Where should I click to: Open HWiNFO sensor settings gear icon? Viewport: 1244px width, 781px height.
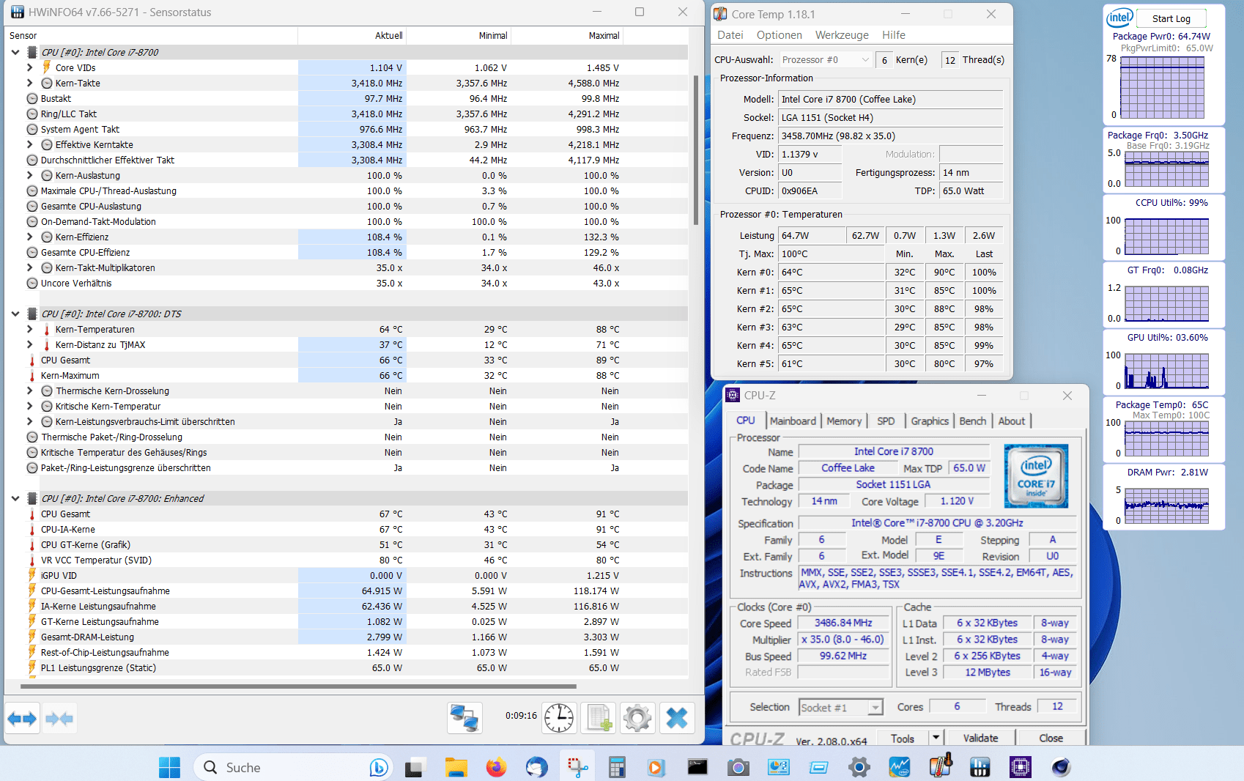[x=637, y=718]
